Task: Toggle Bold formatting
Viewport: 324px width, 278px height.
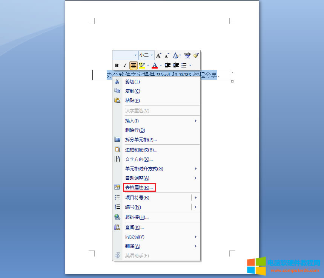Action: coord(117,66)
